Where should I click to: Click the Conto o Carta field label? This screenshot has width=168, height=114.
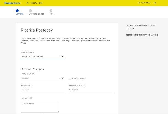(x=28, y=52)
